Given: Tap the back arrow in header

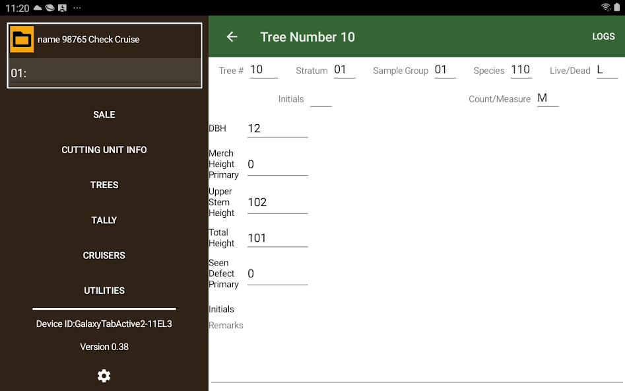Looking at the screenshot, I should click(x=232, y=37).
